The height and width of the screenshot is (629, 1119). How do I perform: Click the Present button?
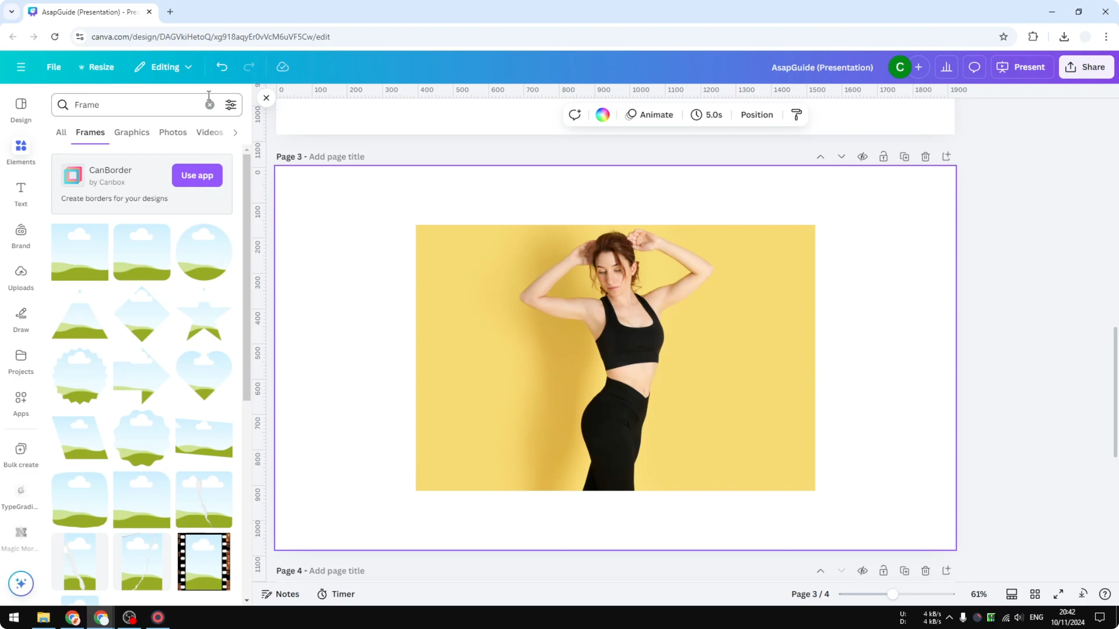coord(1022,67)
